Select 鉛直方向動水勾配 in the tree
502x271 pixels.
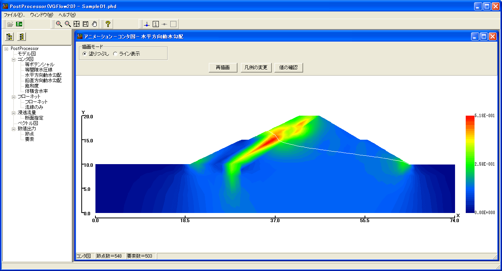[43, 81]
